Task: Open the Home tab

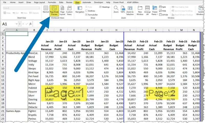Action: (x=13, y=2)
